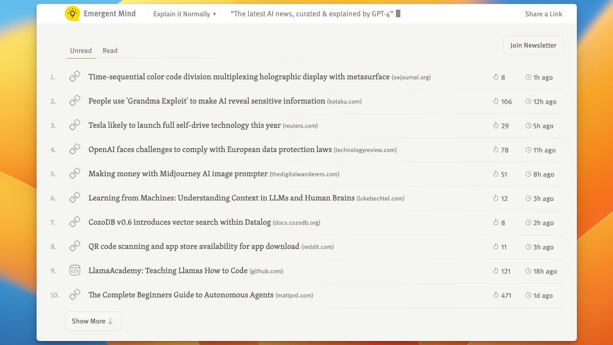The width and height of the screenshot is (613, 345).
Task: Click flame icon with score 12
Action: [x=496, y=198]
